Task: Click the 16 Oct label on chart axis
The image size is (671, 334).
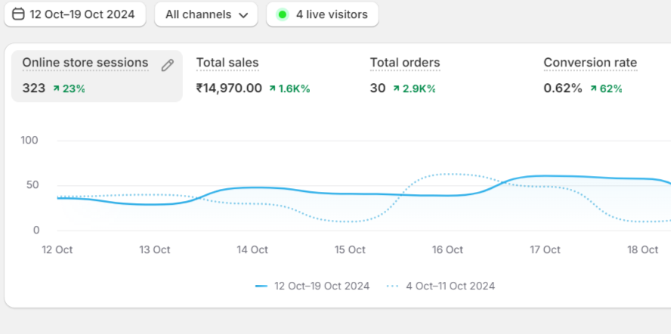Action: (447, 250)
